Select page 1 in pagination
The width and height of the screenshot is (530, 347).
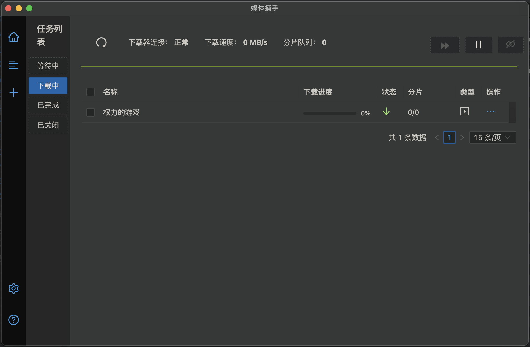[x=449, y=137]
